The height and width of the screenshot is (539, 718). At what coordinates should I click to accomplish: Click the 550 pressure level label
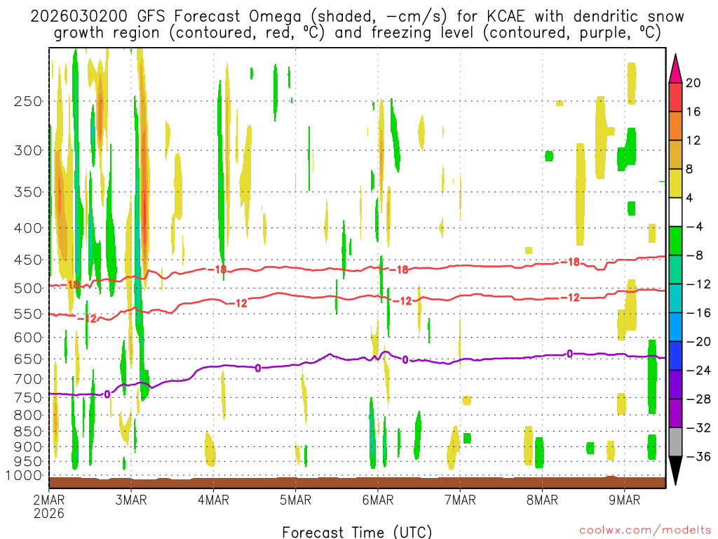coord(28,314)
